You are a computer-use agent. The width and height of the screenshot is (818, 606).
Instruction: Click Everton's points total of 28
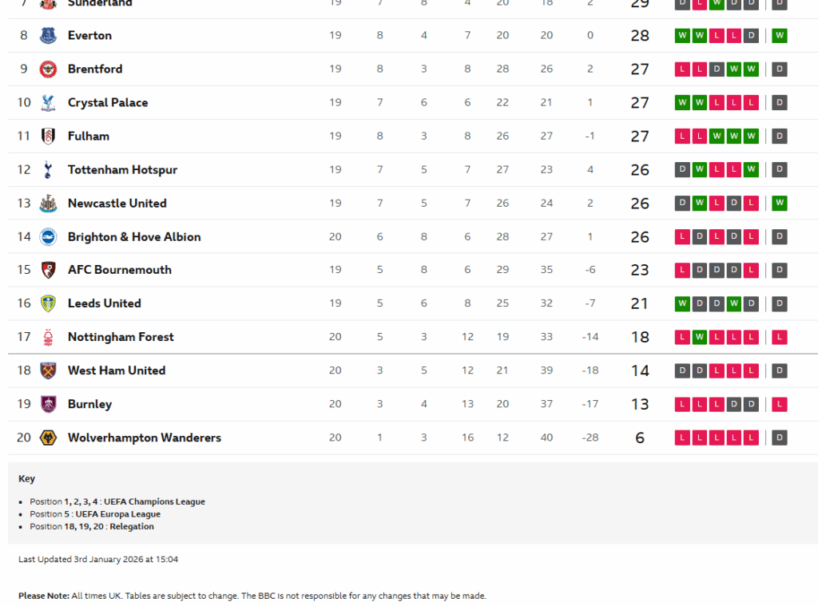pos(640,35)
